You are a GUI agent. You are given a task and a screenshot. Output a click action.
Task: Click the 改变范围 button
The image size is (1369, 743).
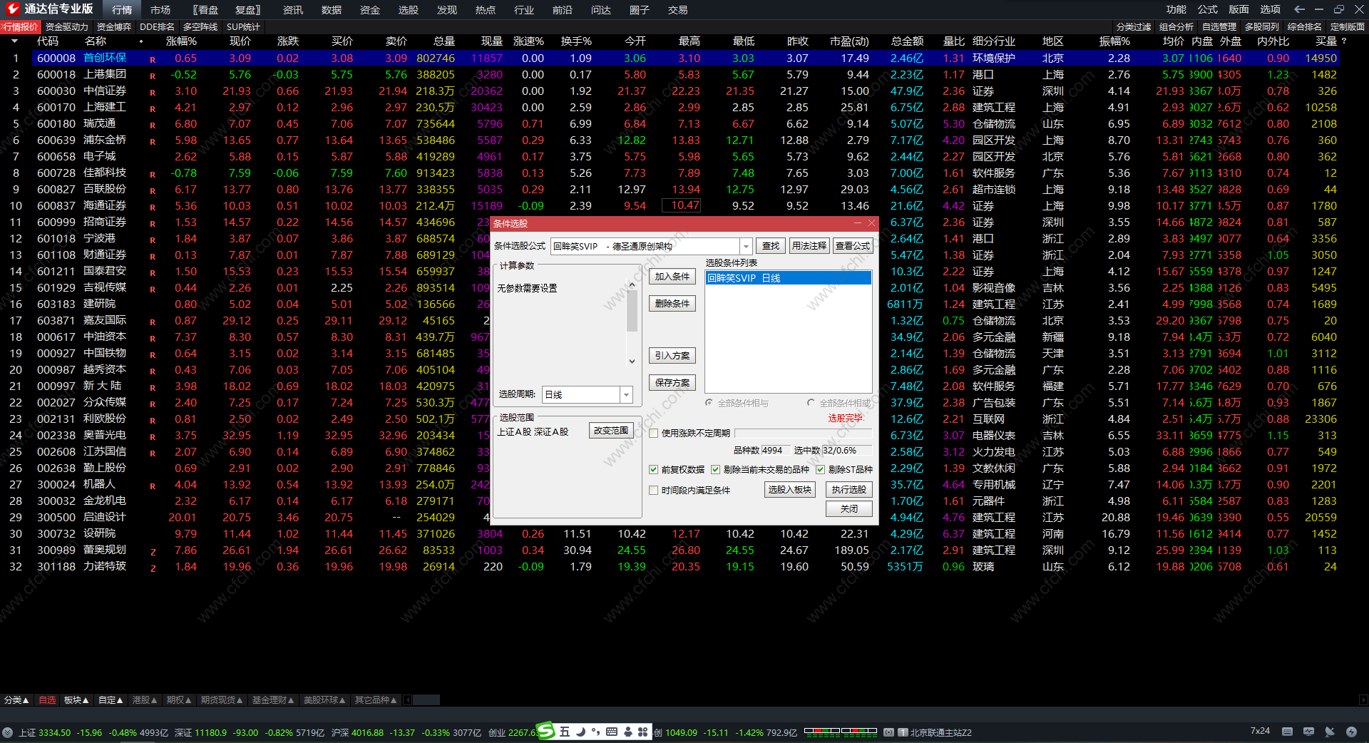point(611,431)
